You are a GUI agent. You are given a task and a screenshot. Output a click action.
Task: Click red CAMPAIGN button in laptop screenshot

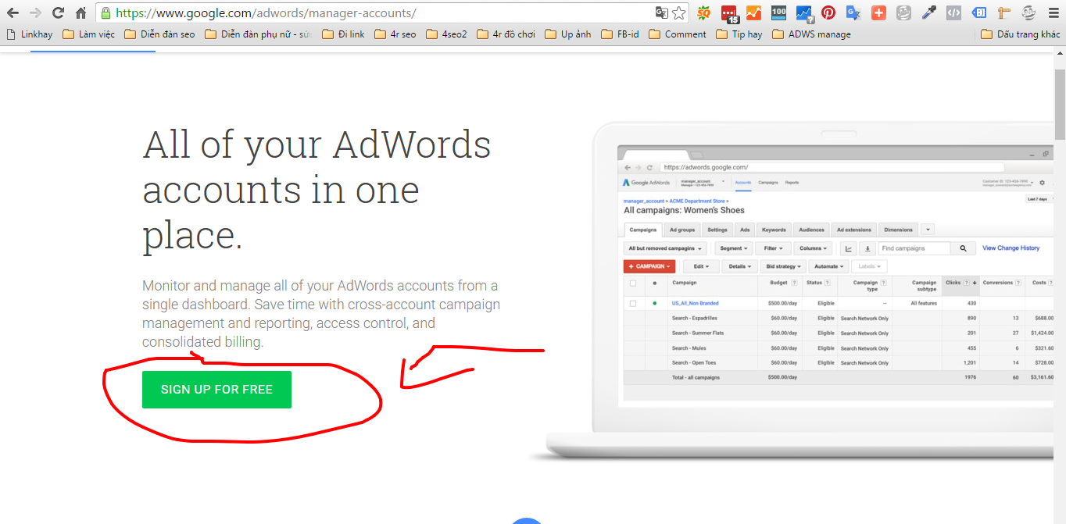[x=649, y=266]
